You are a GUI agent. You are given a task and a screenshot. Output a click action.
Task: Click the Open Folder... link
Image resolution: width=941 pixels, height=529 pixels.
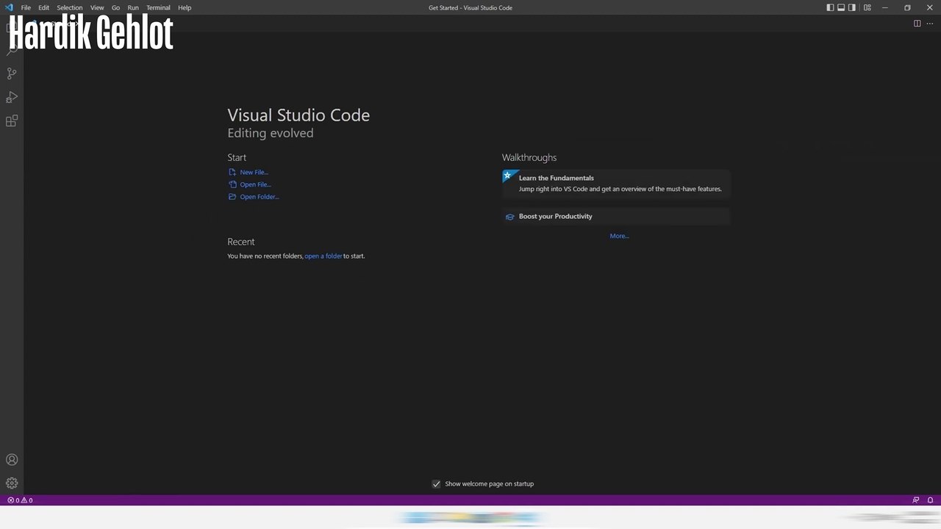[x=260, y=197]
